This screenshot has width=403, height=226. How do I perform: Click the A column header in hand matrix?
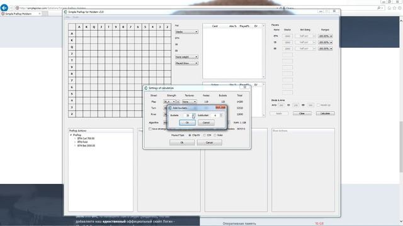coord(79,27)
